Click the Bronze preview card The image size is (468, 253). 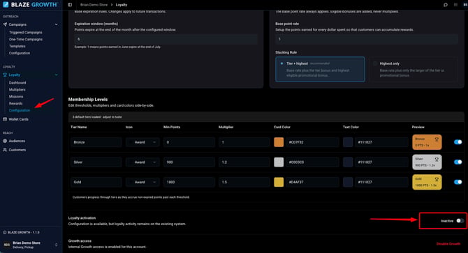427,142
